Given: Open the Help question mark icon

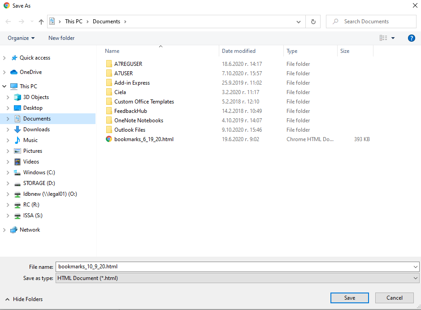Looking at the screenshot, I should [411, 38].
